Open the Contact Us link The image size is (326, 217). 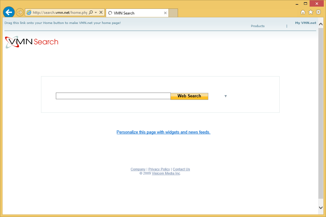181,169
